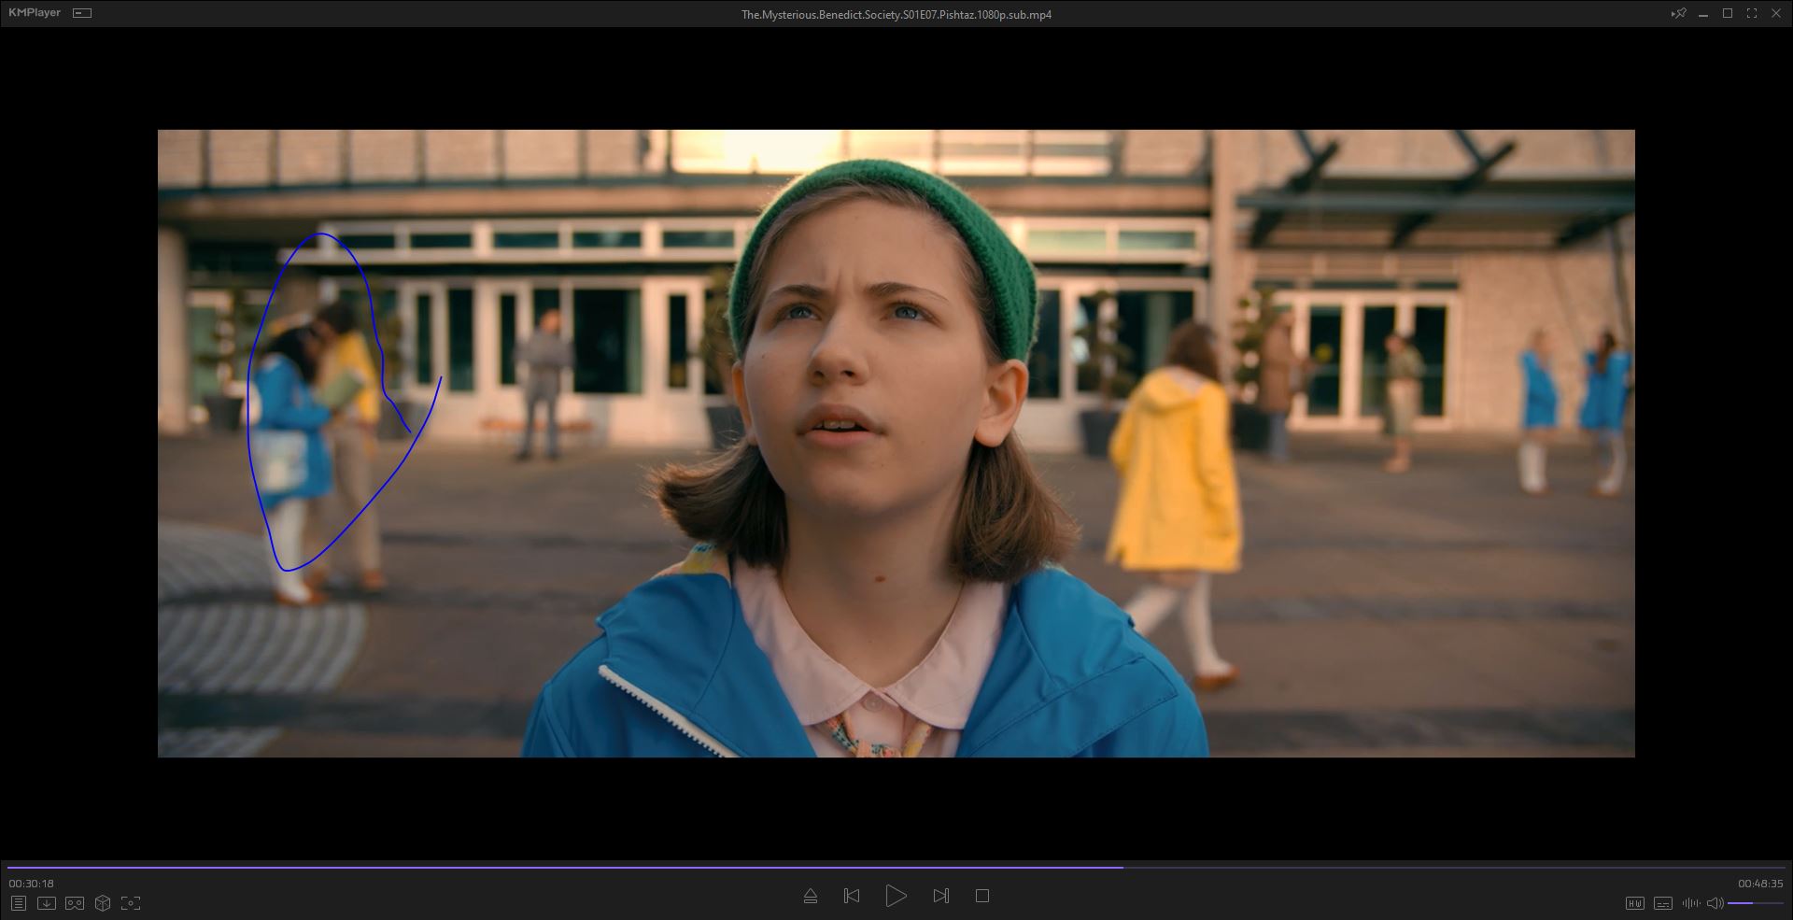This screenshot has height=920, width=1793.
Task: Click the compact mode icon beside KMPlayer
Action: click(82, 13)
